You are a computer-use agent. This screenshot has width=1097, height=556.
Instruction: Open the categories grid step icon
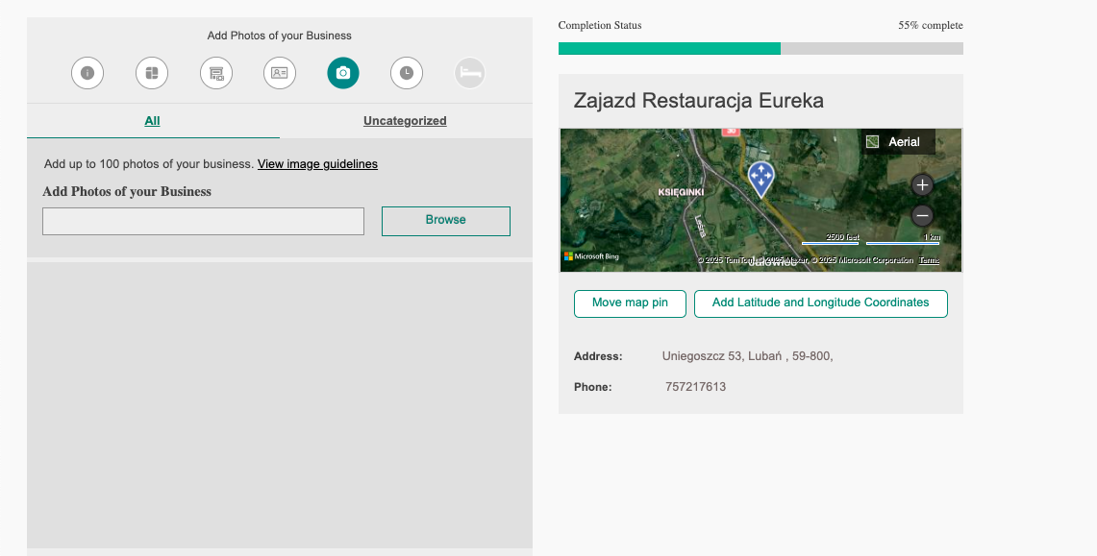152,73
